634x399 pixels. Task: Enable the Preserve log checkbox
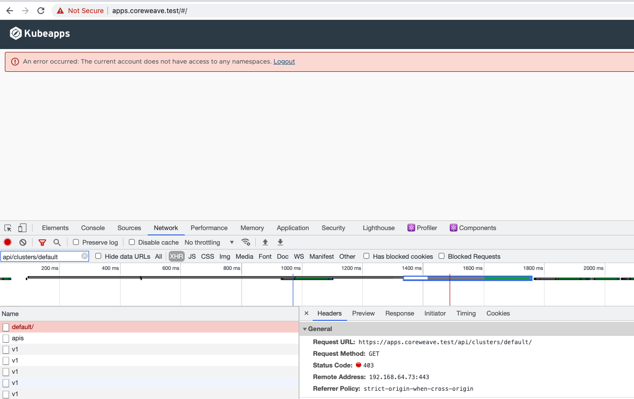(76, 242)
